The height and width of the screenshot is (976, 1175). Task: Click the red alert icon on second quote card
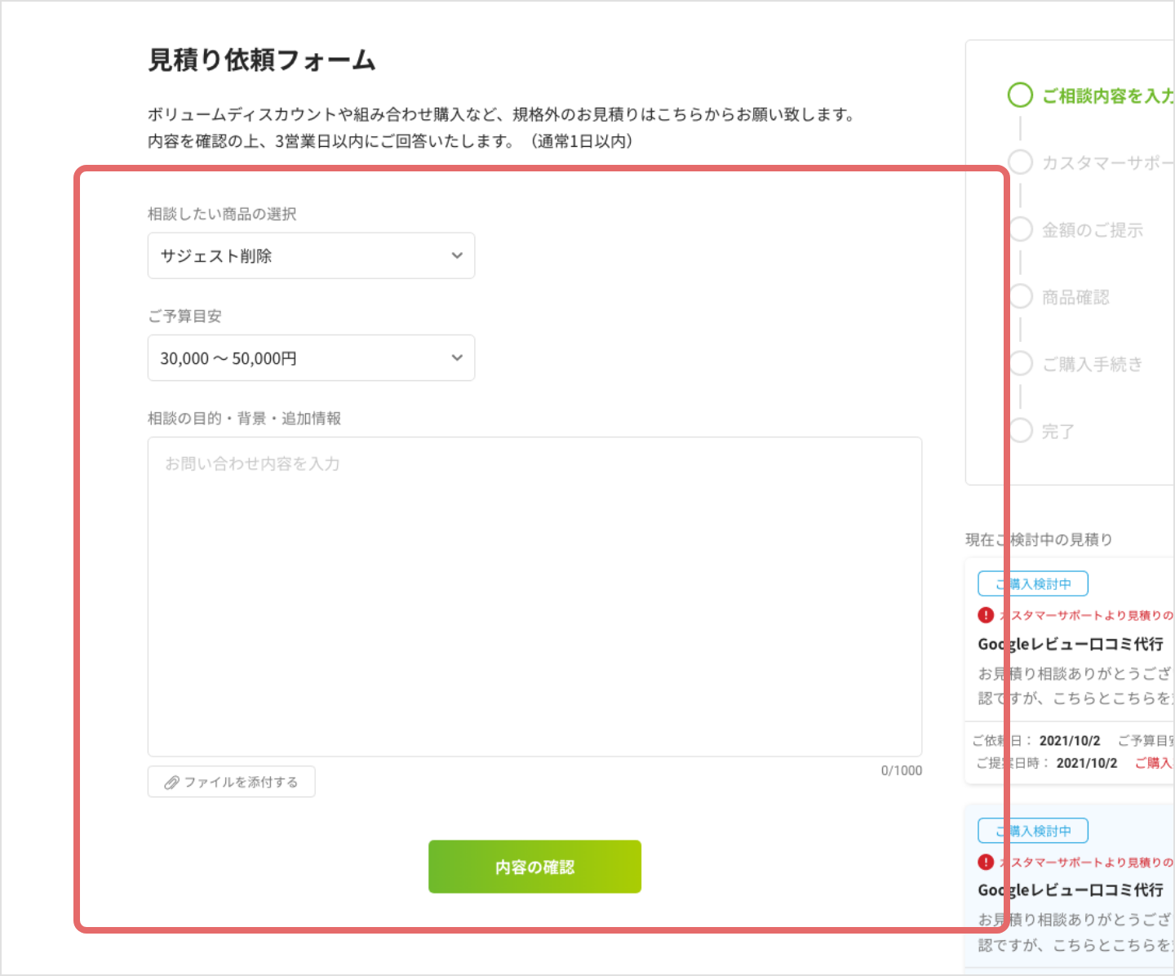[985, 863]
